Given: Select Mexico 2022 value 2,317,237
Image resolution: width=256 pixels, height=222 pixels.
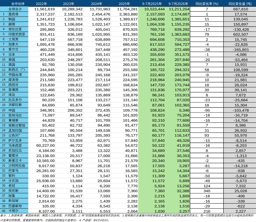Looking at the screenshot, I should (x=46, y=14).
